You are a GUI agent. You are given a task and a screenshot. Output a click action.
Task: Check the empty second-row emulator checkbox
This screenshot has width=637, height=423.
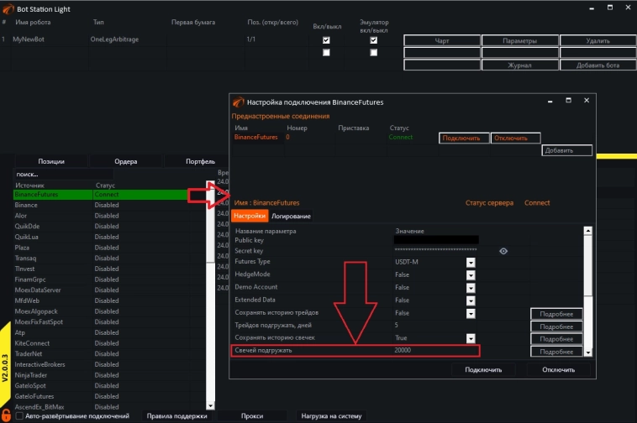pos(373,52)
